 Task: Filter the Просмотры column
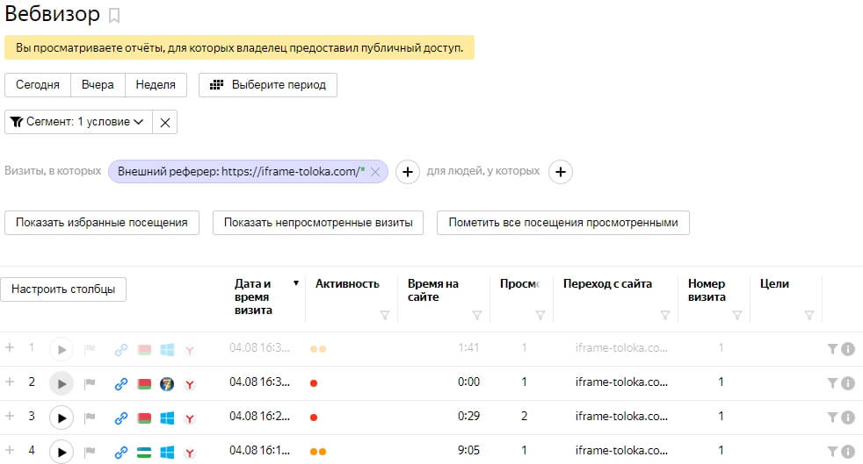point(540,315)
